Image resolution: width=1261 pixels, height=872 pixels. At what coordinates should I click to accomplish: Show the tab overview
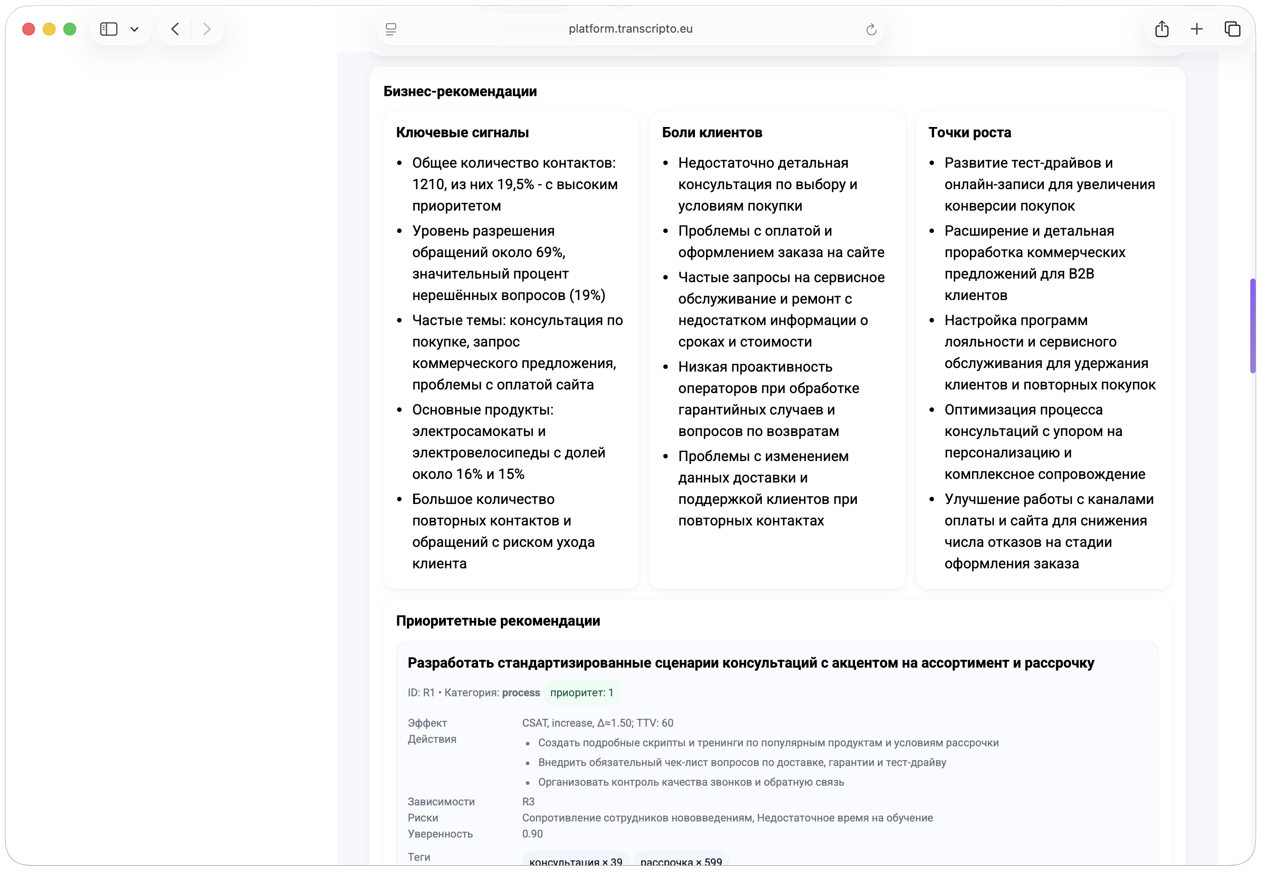pos(1232,29)
